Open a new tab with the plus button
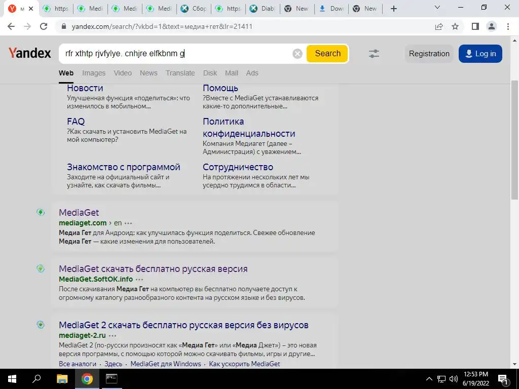Viewport: 519px width, 389px height. (x=393, y=9)
